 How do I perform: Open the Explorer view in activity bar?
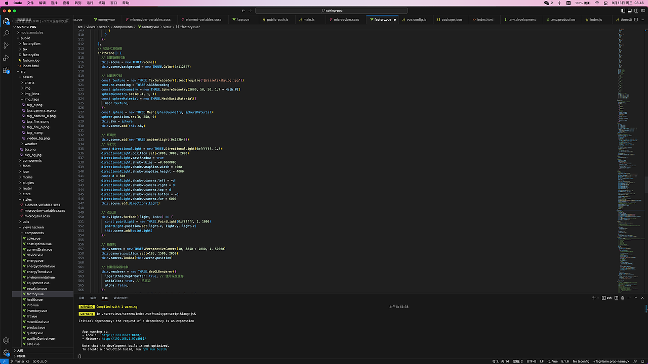click(x=6, y=21)
